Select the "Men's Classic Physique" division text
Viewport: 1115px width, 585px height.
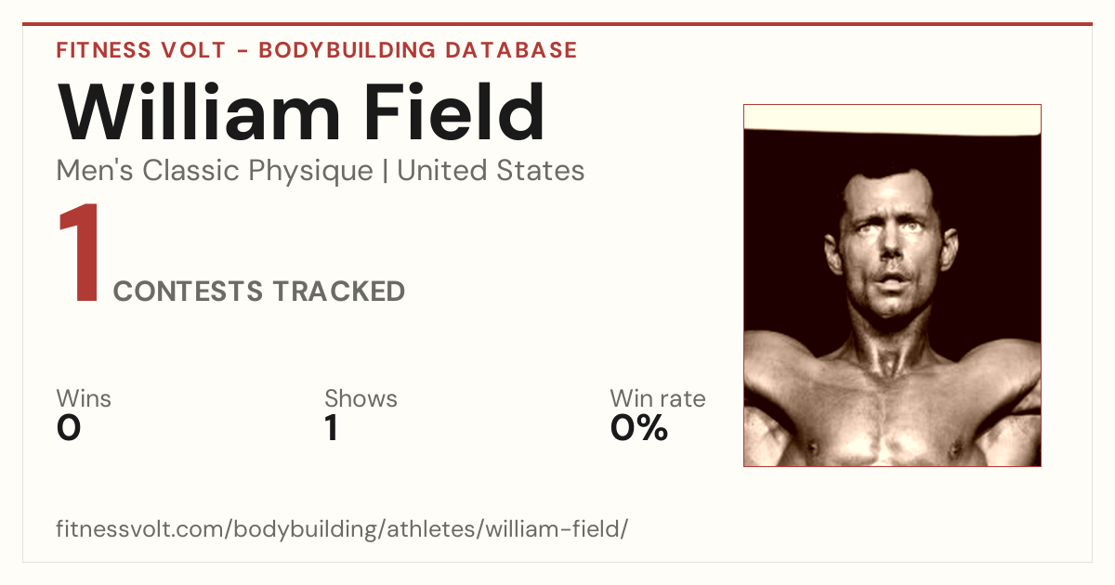coord(215,171)
